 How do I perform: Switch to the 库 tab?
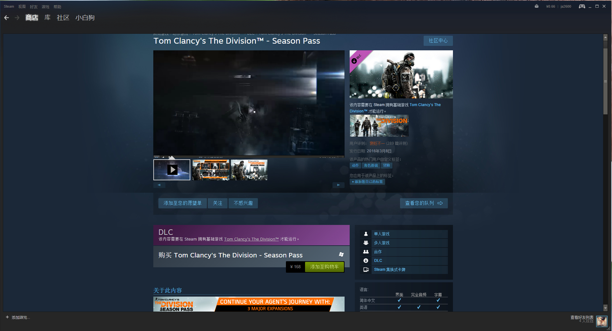coord(47,18)
